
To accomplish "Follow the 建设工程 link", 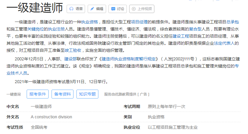I will tap(181, 36).
